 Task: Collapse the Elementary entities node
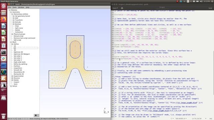[x=12, y=14]
